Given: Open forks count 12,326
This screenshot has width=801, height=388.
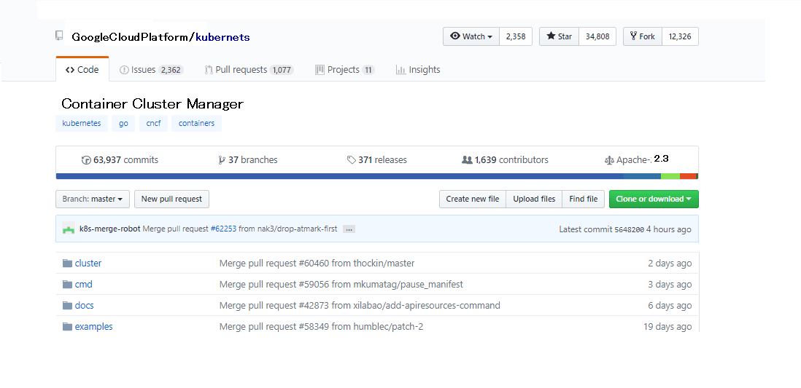Looking at the screenshot, I should (680, 36).
